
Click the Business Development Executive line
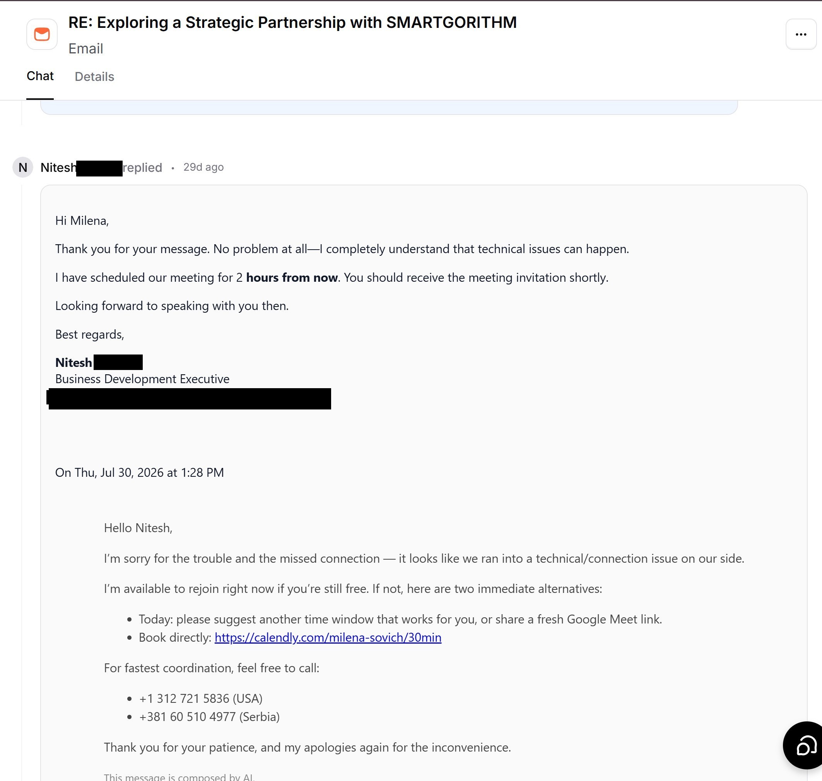[142, 379]
